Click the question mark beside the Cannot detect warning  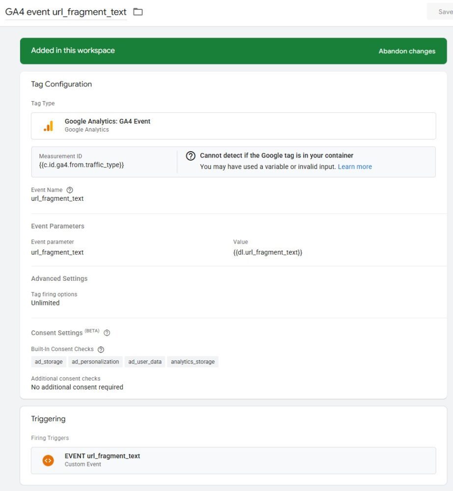191,156
